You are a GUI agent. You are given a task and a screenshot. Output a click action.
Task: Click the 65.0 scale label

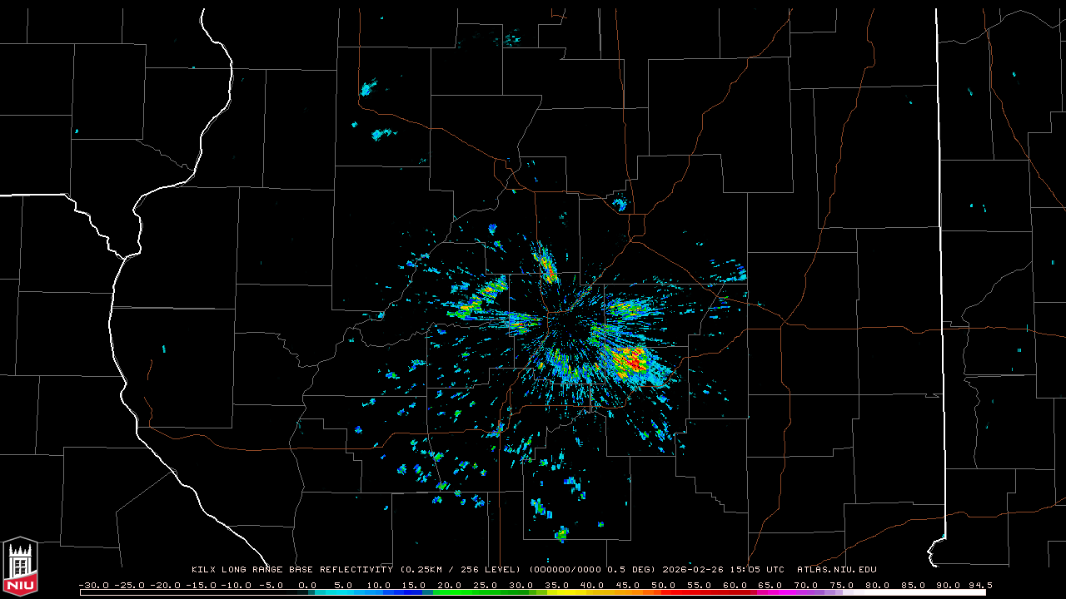click(771, 586)
